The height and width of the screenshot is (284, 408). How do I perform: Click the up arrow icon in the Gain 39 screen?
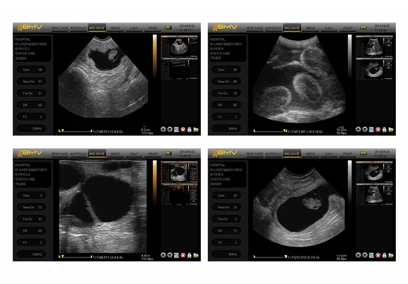163,129
